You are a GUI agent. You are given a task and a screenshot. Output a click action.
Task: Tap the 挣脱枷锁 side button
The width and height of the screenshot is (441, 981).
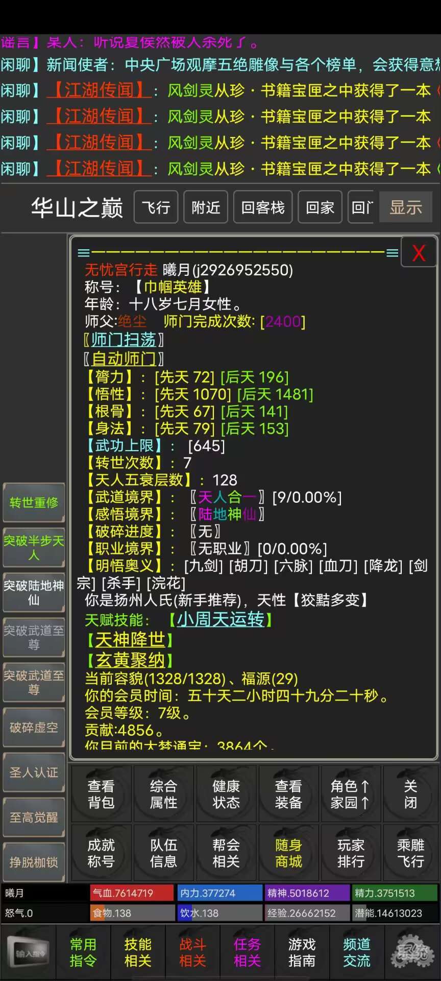pos(34,862)
